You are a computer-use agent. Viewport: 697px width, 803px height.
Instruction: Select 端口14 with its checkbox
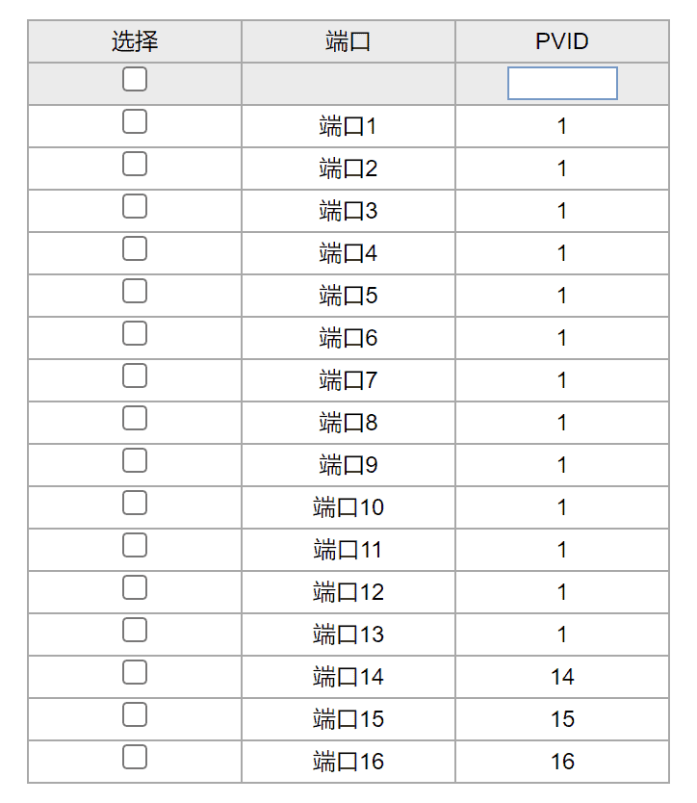click(135, 673)
